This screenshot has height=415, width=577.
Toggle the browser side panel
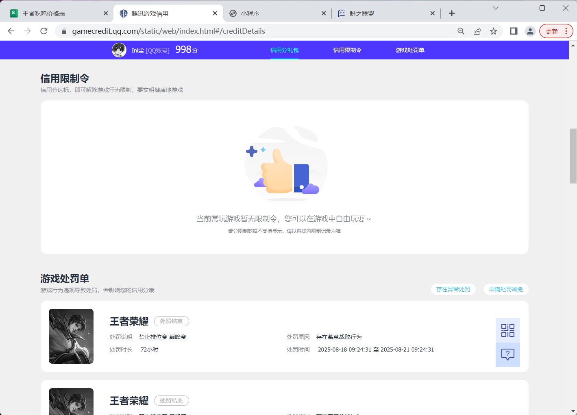(x=514, y=31)
